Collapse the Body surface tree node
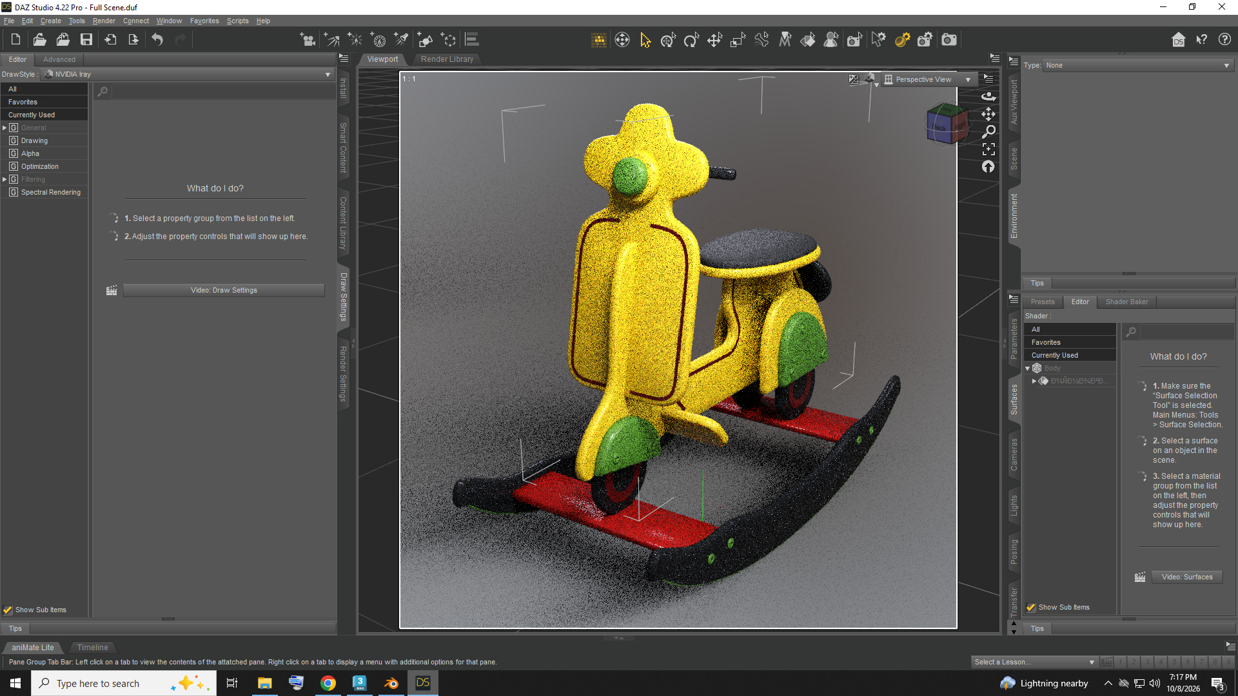This screenshot has height=696, width=1238. [1028, 368]
